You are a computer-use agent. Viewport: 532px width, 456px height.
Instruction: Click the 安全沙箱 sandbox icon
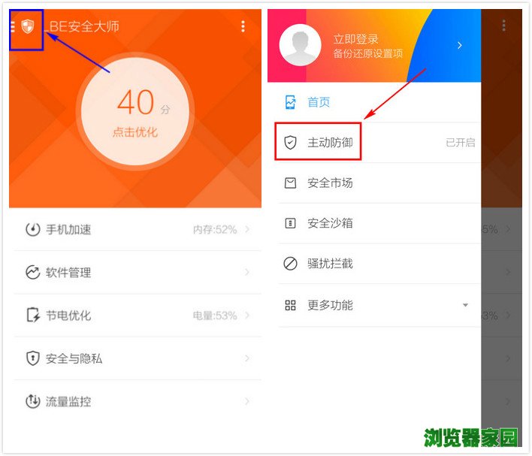click(x=290, y=223)
